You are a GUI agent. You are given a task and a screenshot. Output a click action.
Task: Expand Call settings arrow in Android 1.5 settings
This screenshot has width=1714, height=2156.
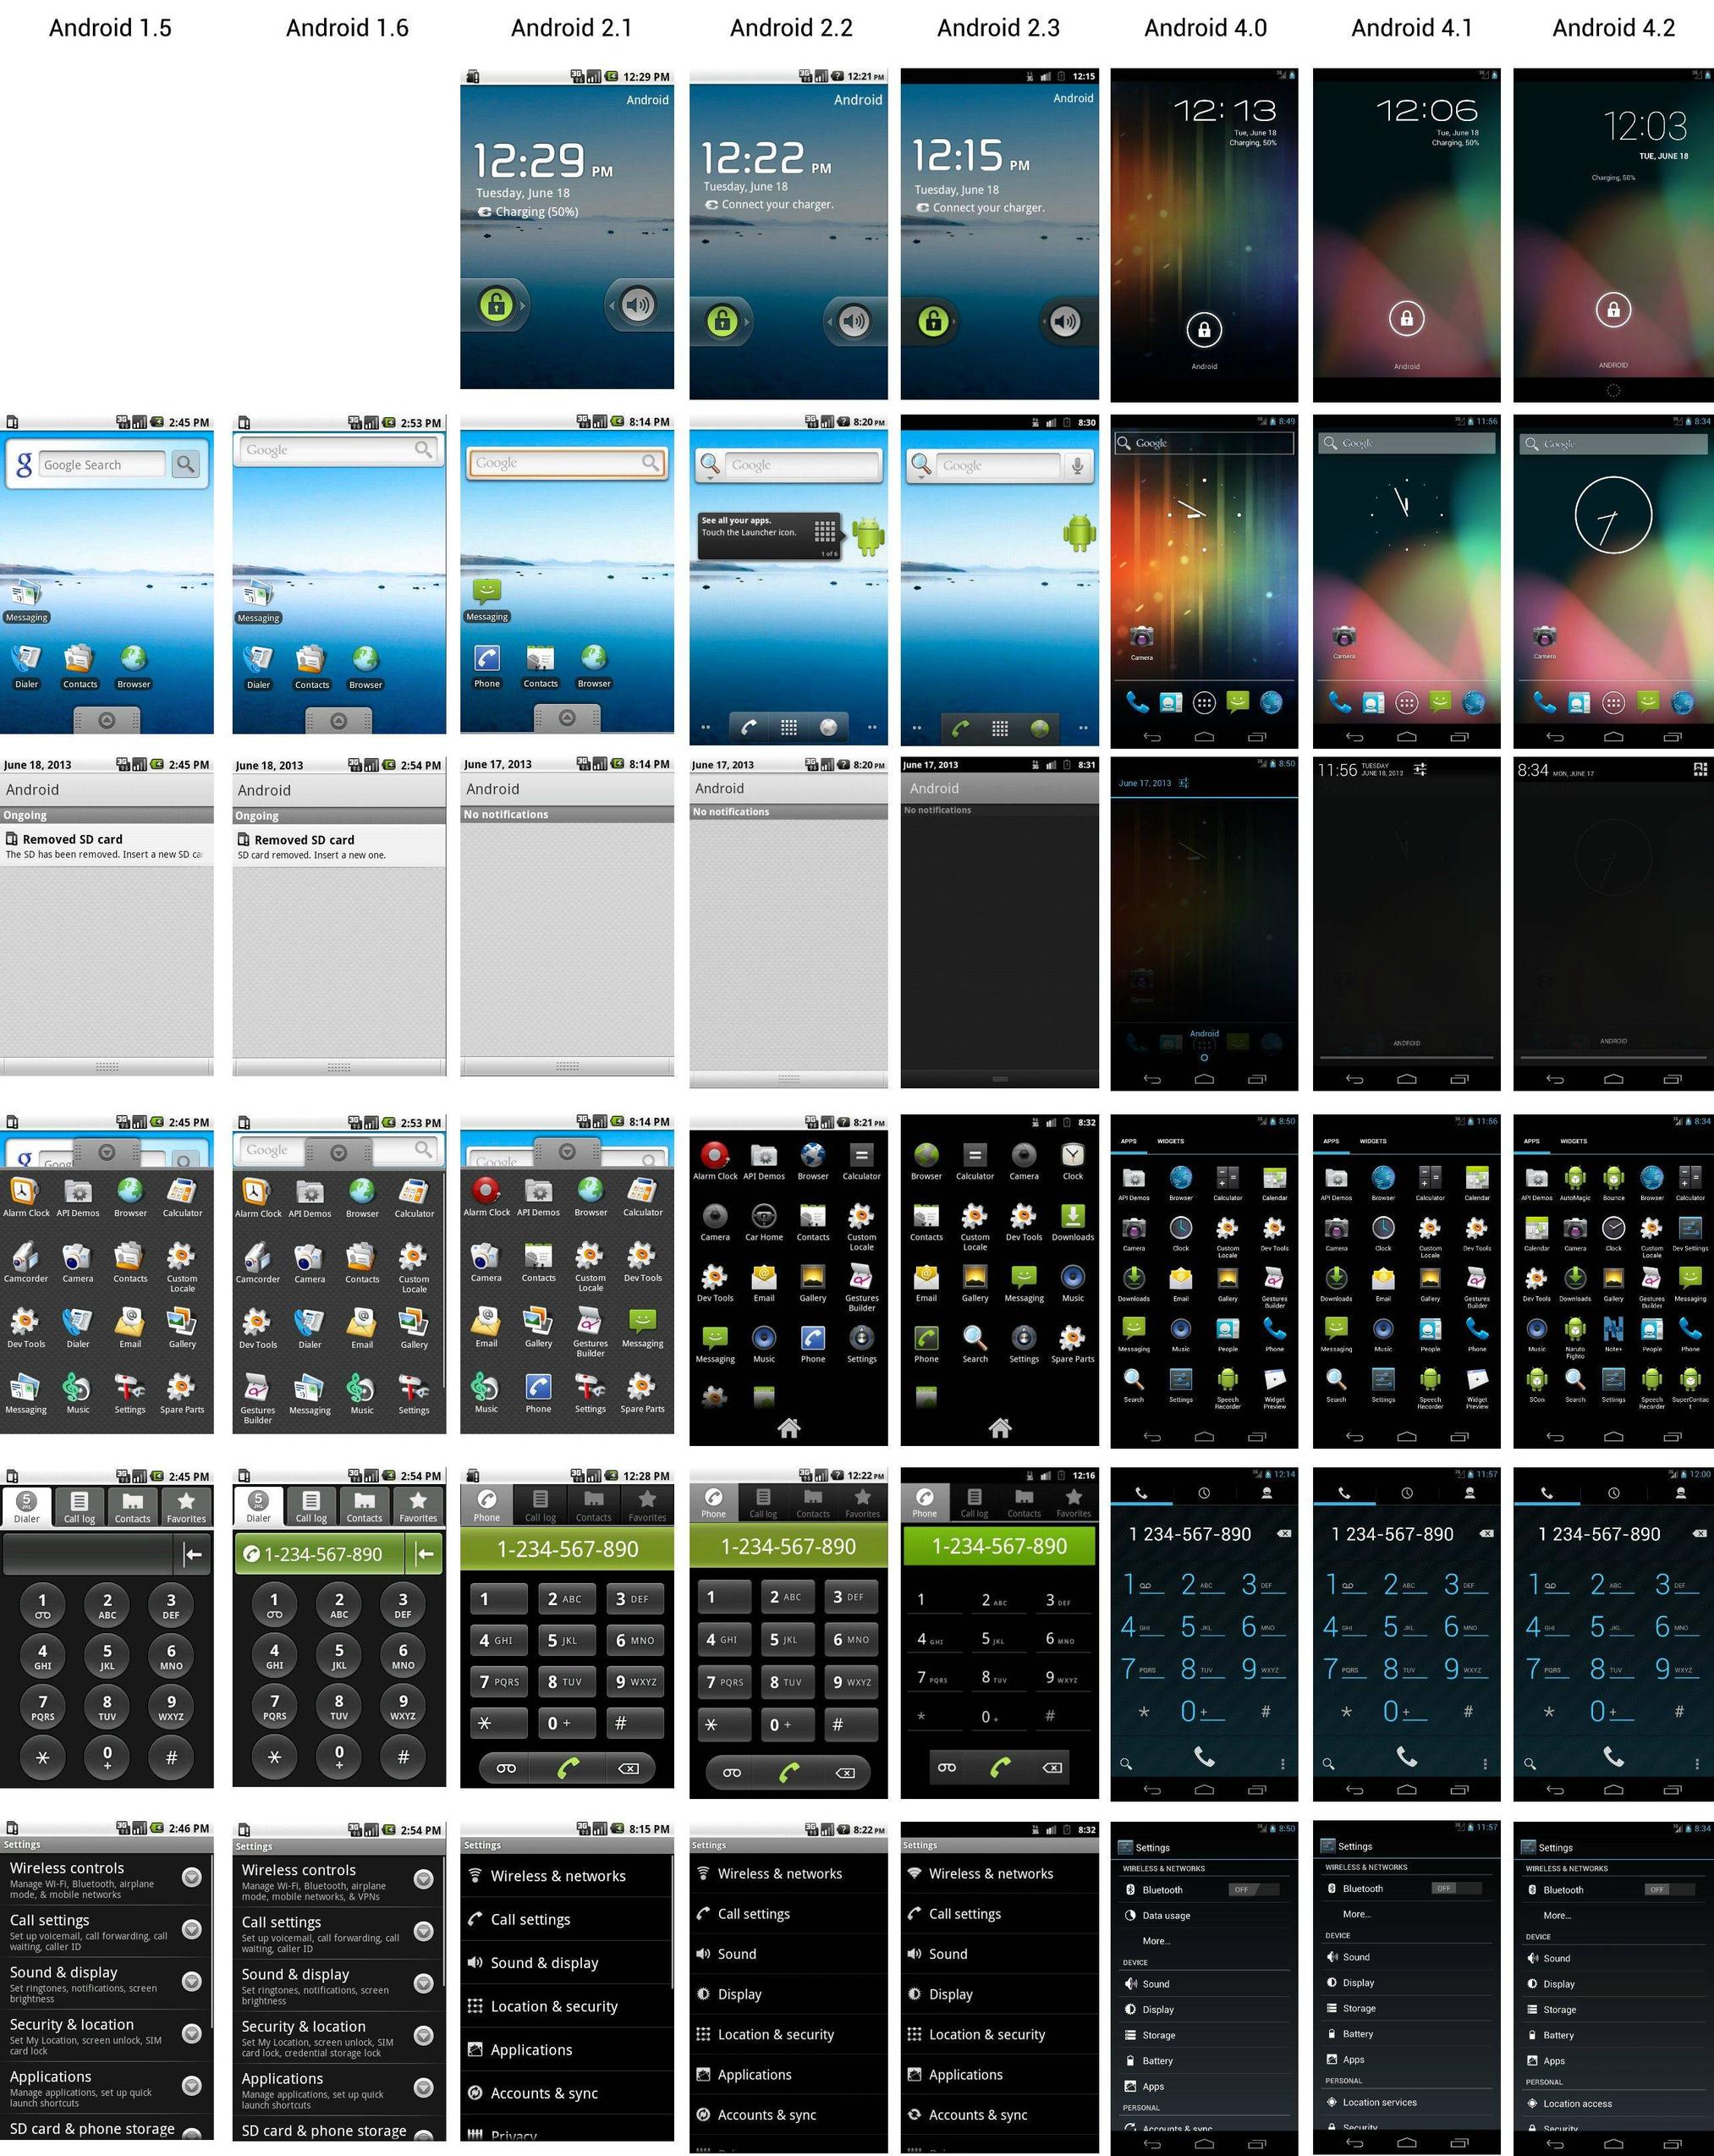click(x=192, y=1930)
